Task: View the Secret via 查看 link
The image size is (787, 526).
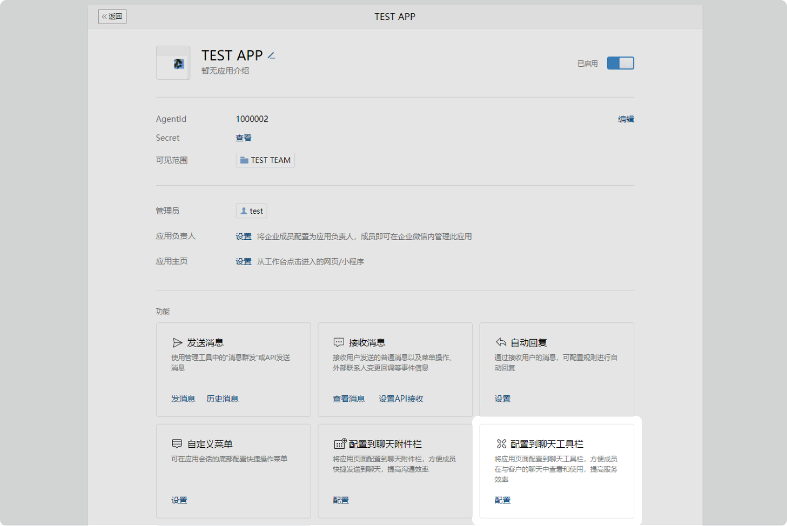Action: 243,138
